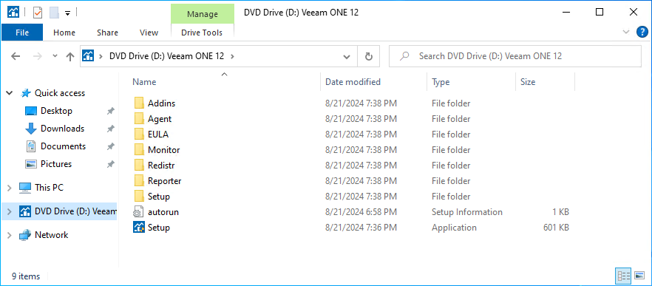Click the Properties icon in quick access toolbar
652x286 pixels.
(38, 13)
